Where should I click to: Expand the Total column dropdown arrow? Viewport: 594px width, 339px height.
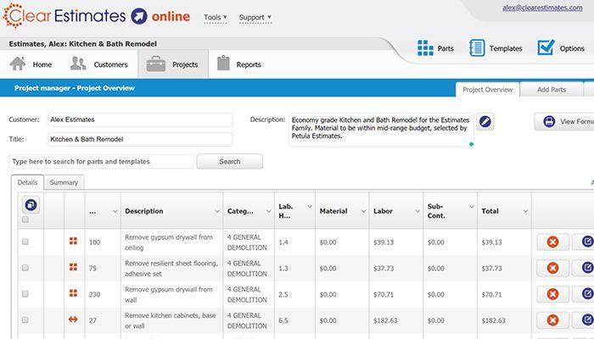(525, 211)
